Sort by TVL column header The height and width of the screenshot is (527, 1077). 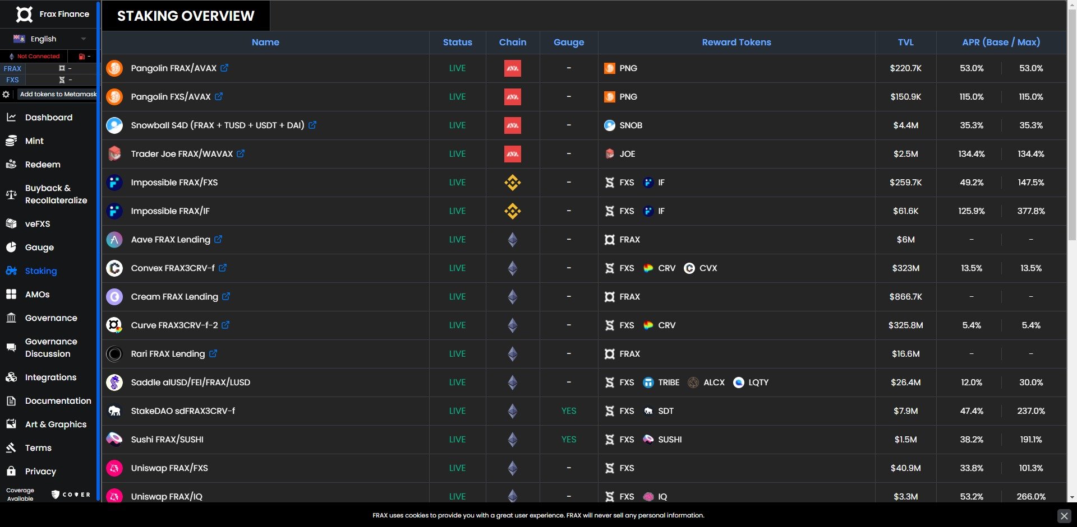pos(905,42)
